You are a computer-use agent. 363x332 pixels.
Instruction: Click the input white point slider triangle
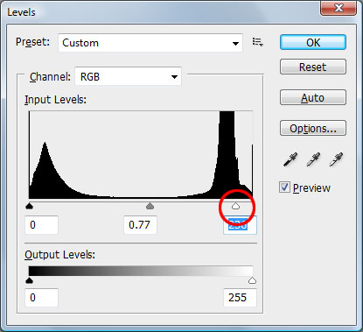(235, 207)
